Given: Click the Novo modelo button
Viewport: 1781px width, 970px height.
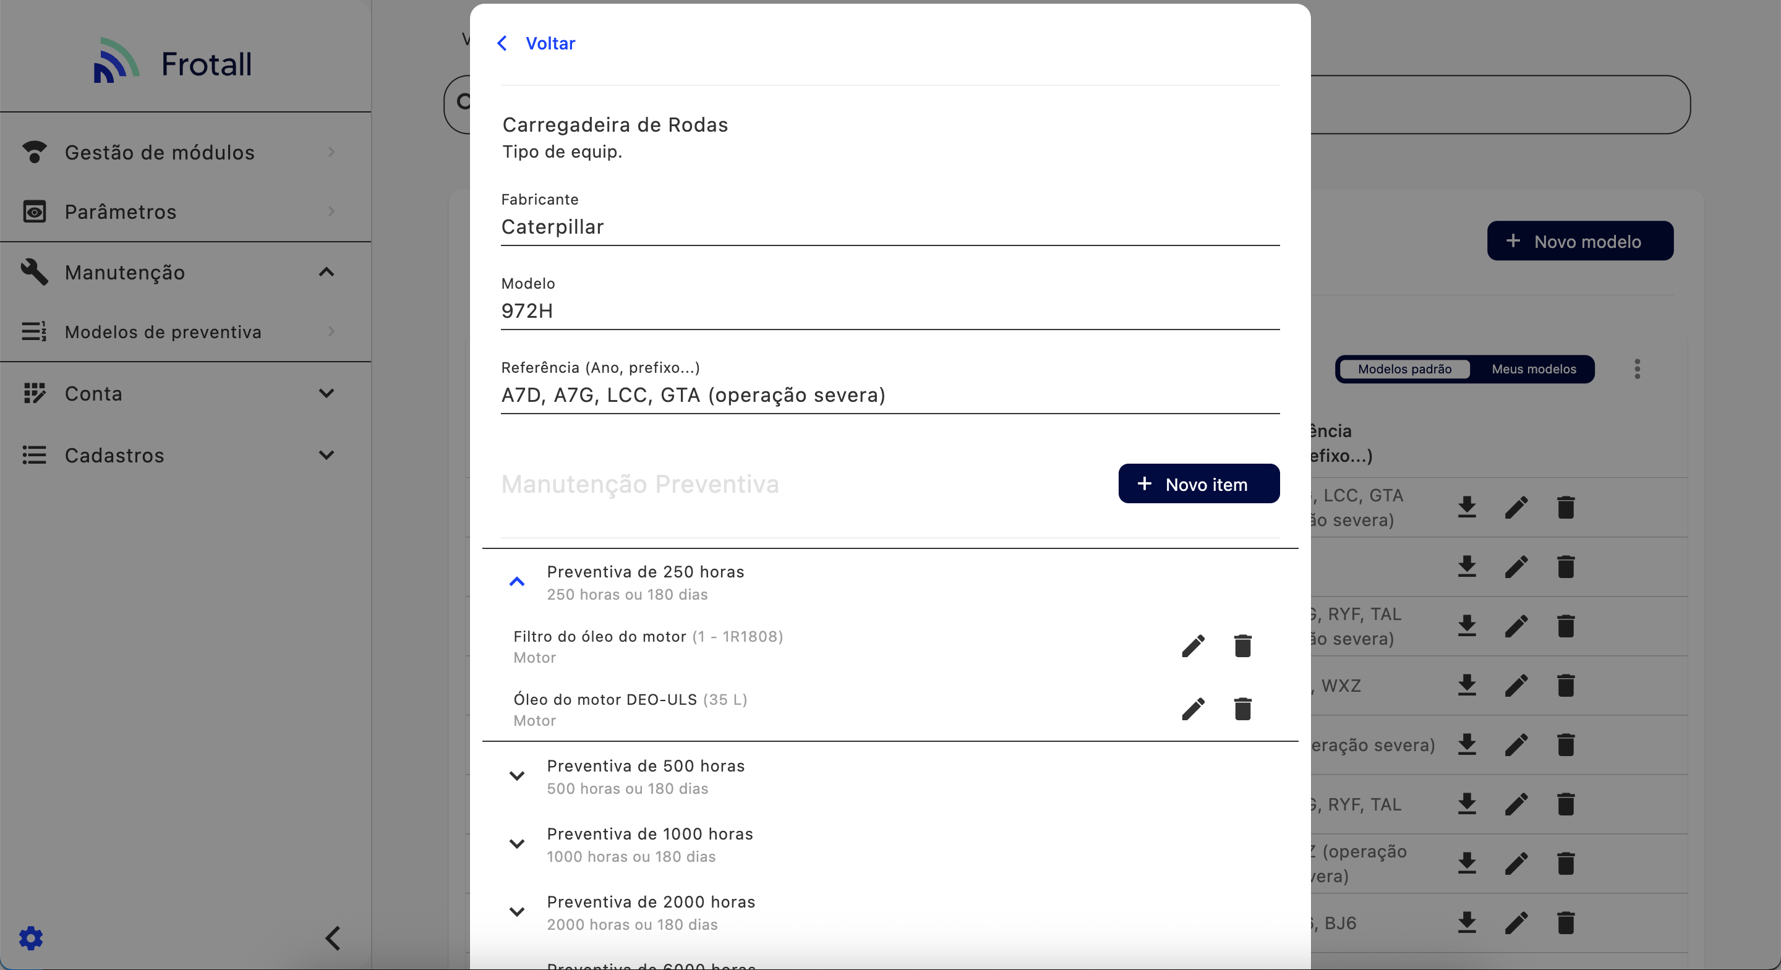Looking at the screenshot, I should coord(1580,241).
